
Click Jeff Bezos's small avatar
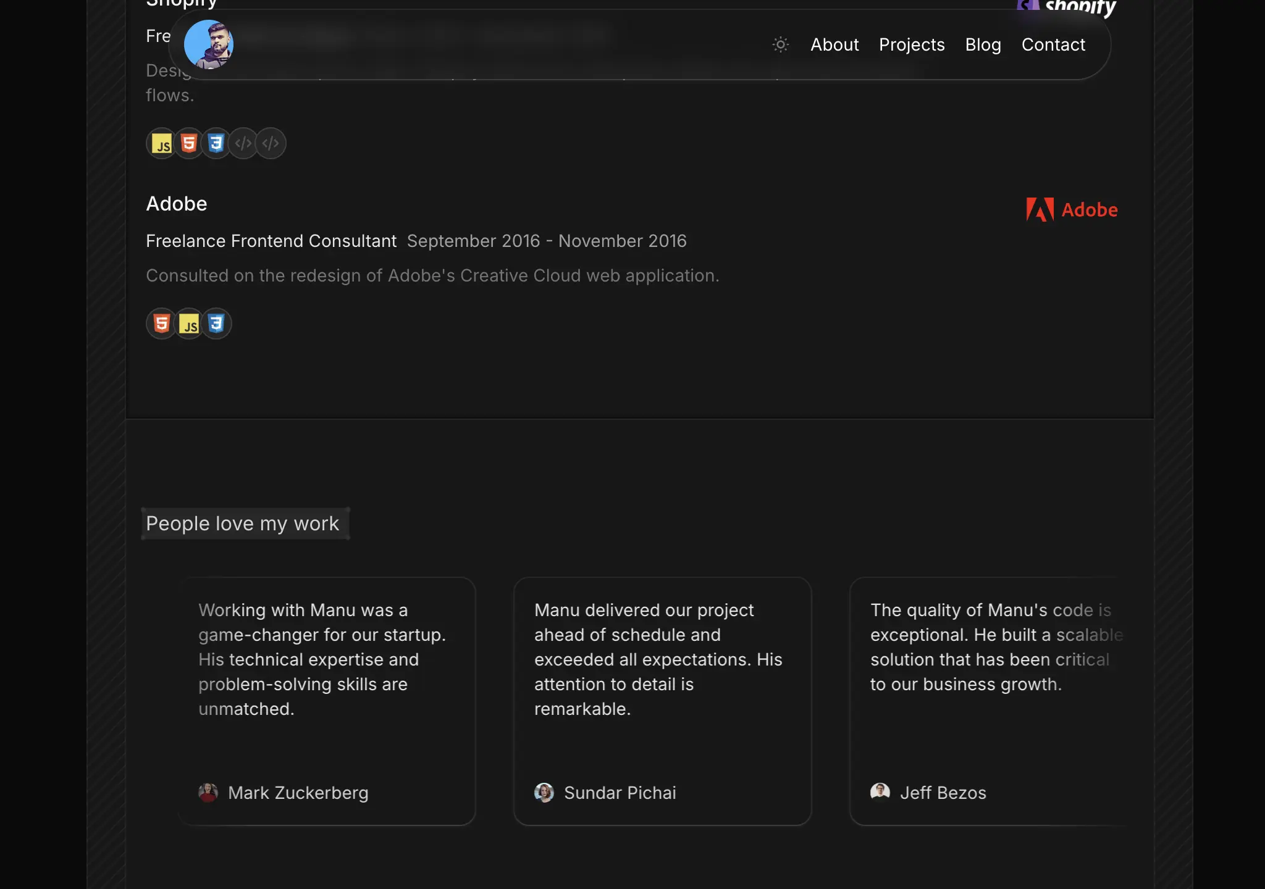(880, 791)
